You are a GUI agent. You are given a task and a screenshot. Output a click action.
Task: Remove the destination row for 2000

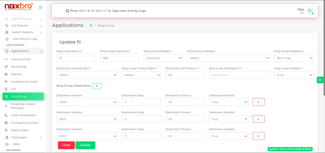[x=258, y=102]
